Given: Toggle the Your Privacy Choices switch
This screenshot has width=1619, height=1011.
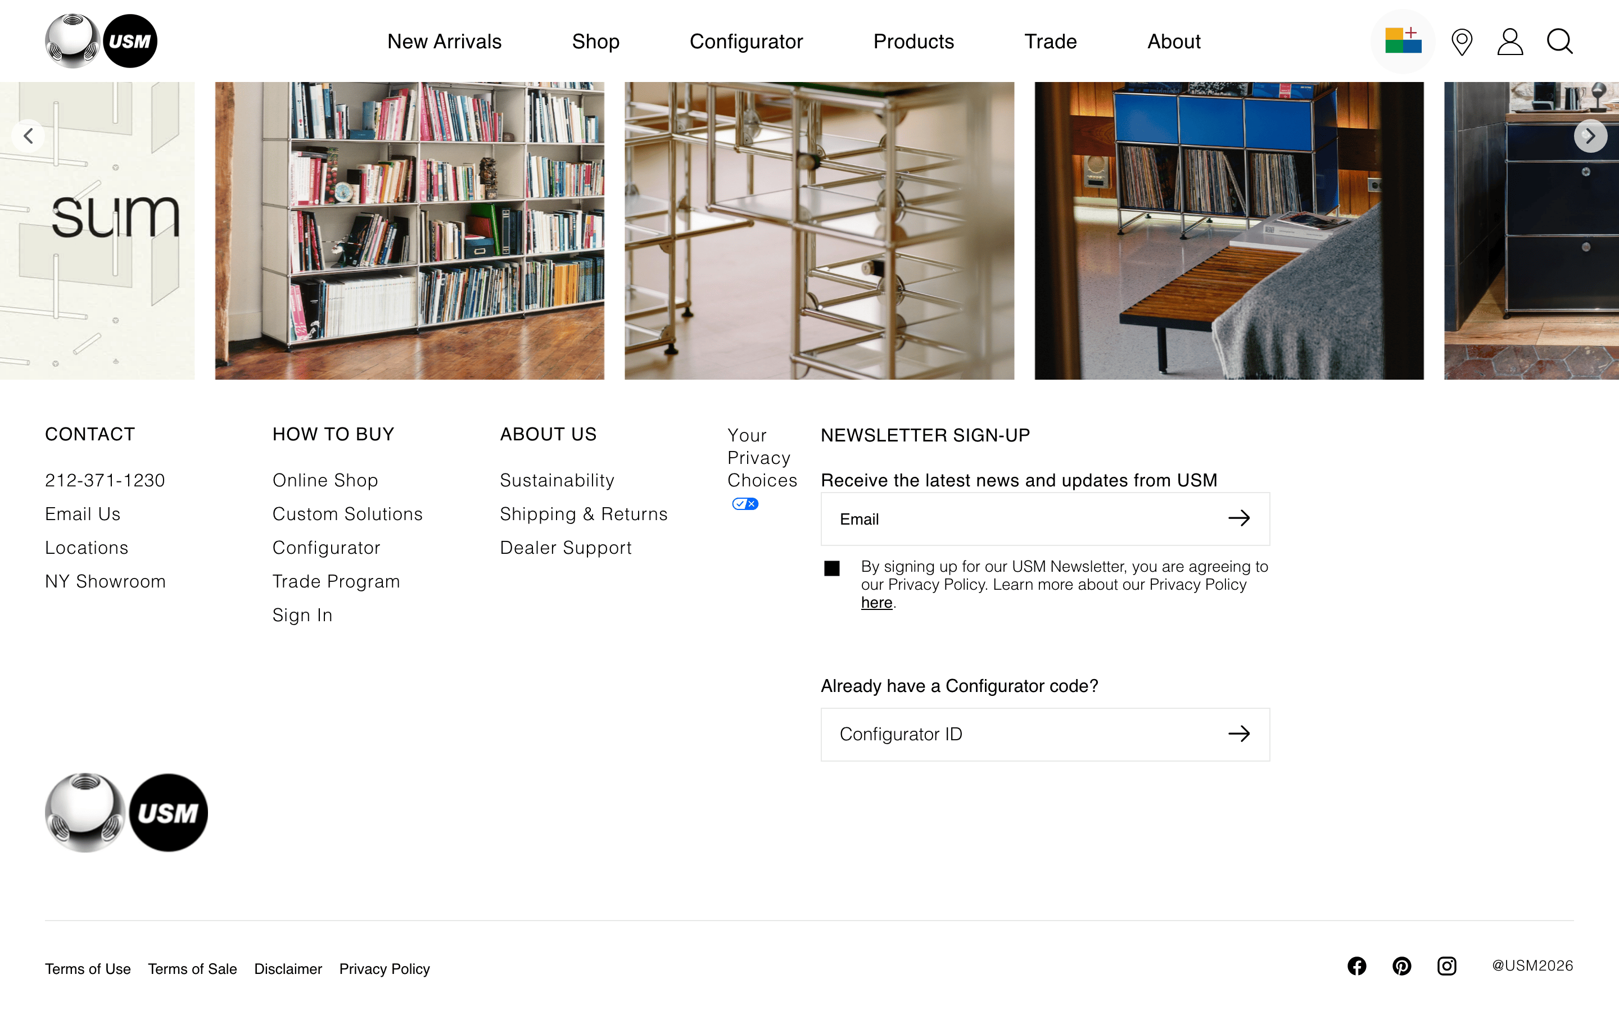Looking at the screenshot, I should 745,503.
